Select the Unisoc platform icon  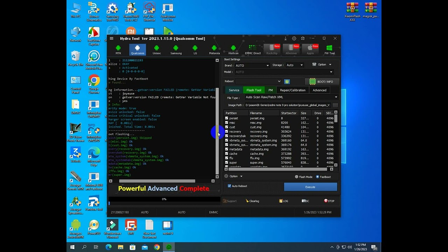click(157, 50)
